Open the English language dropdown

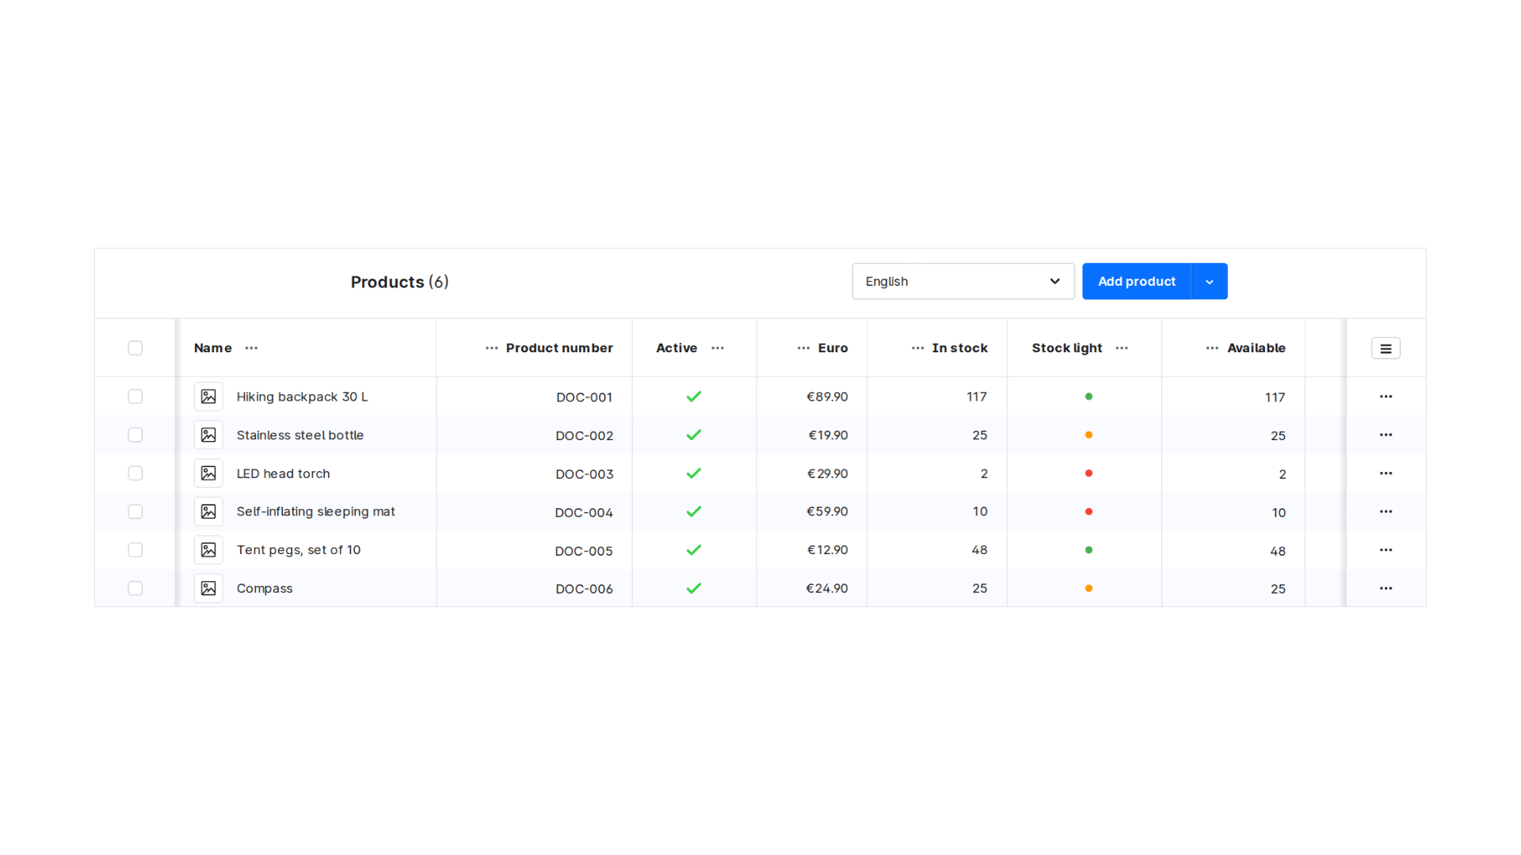tap(963, 281)
